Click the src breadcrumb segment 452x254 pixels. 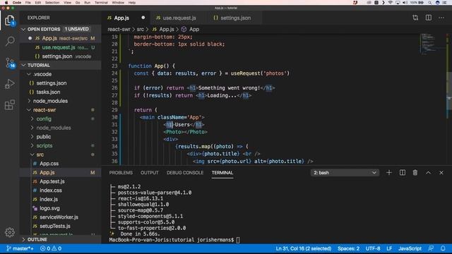(x=140, y=29)
